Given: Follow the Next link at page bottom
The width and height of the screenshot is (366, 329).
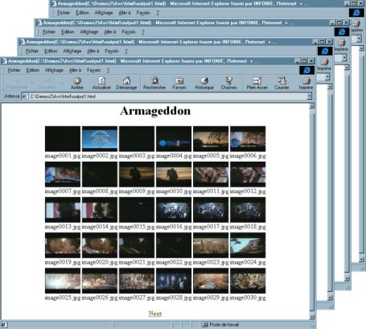Looking at the screenshot, I should (x=155, y=314).
